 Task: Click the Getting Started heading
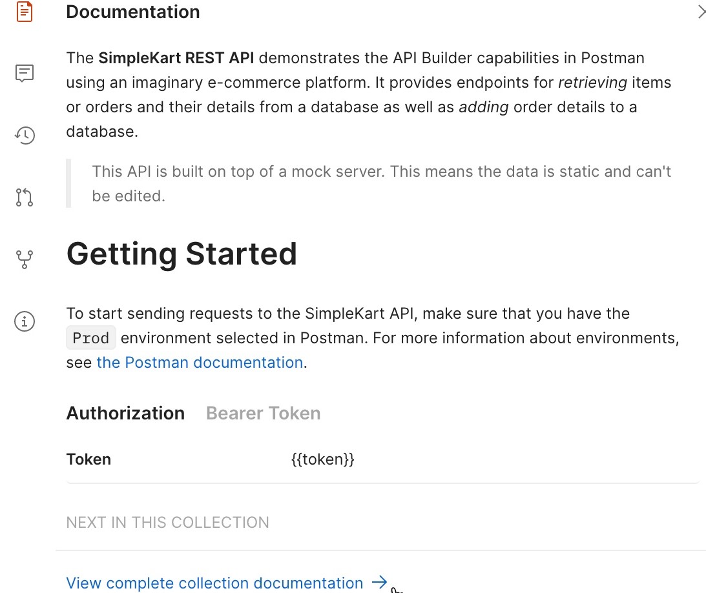point(182,254)
